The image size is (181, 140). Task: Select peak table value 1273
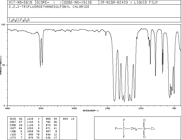click(x=13, y=137)
